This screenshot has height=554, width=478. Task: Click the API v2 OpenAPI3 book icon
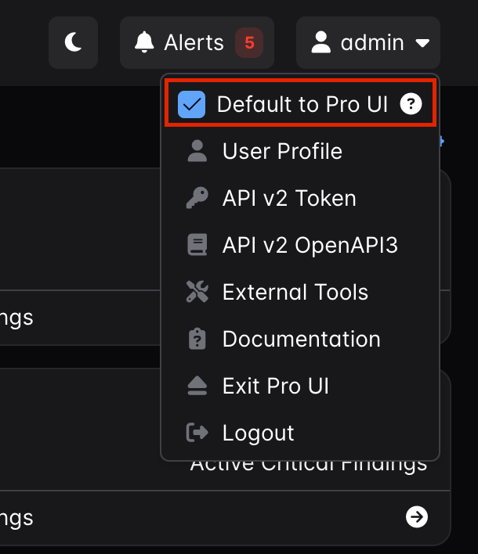197,245
